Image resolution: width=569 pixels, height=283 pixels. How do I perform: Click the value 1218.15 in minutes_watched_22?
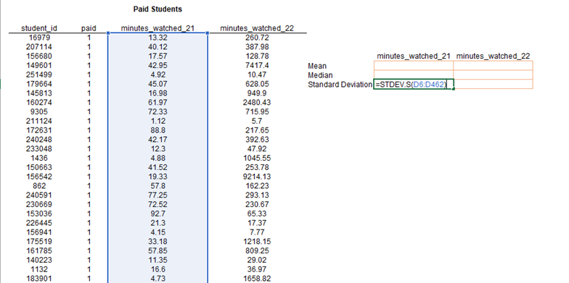257,242
